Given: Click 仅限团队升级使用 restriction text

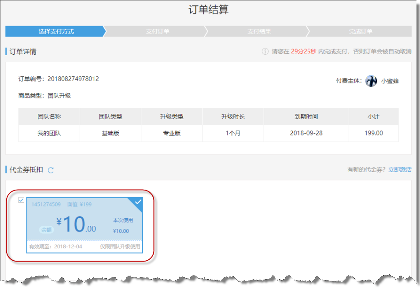Looking at the screenshot, I should pyautogui.click(x=120, y=247).
